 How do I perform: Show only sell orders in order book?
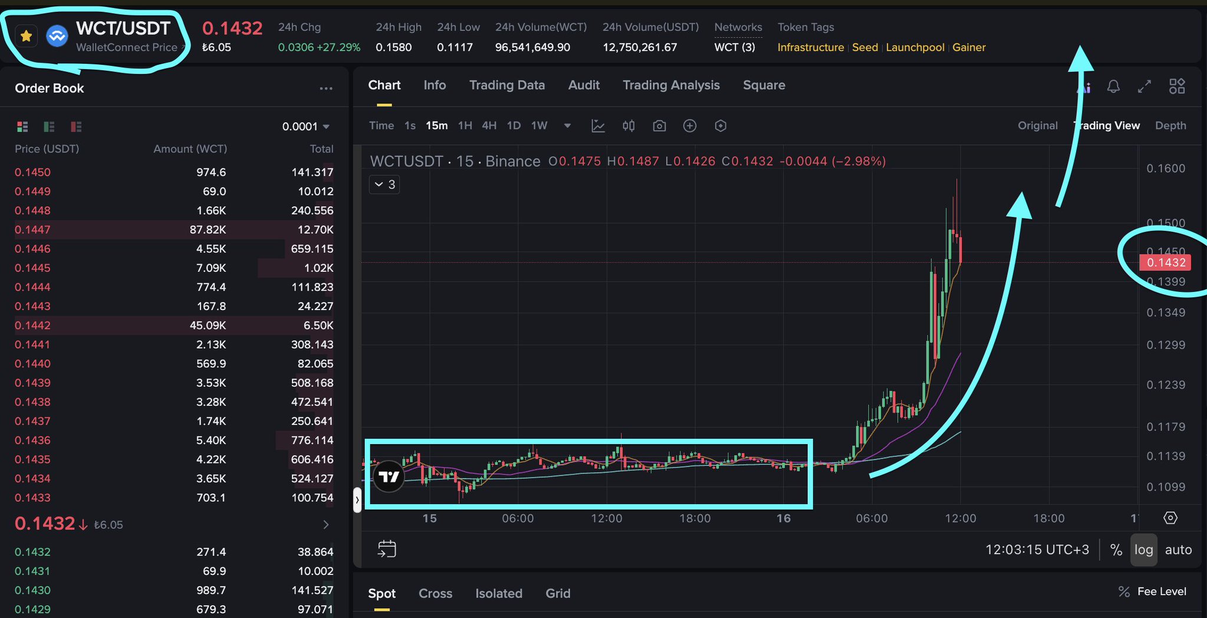[76, 127]
